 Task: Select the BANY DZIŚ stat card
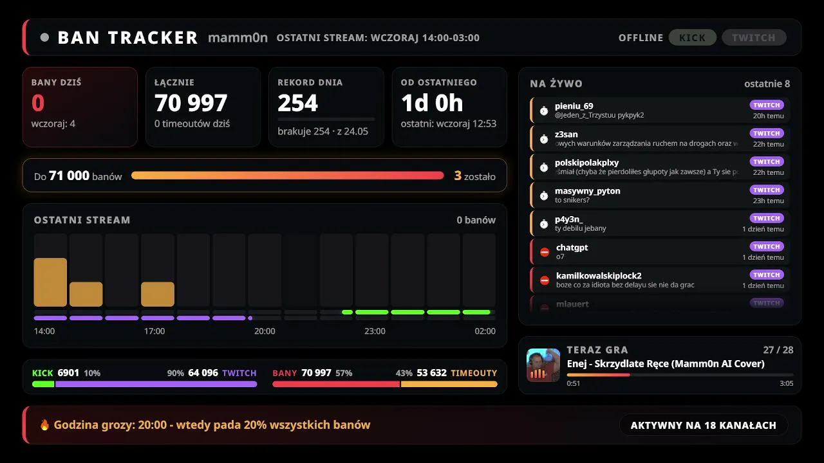click(80, 107)
